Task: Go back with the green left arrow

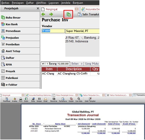Action: pyautogui.click(x=43, y=14)
